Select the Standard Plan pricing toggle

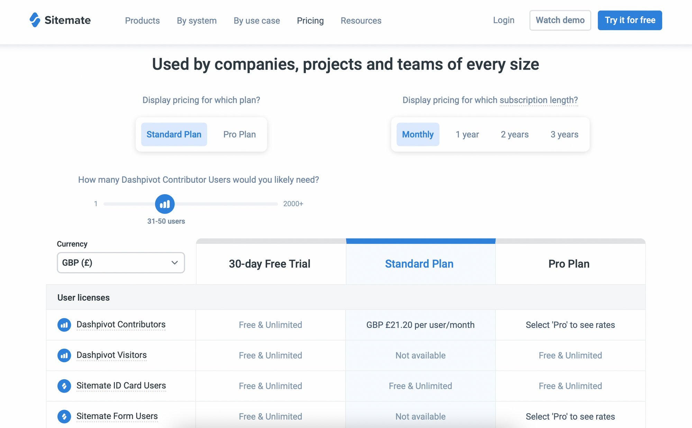(174, 134)
